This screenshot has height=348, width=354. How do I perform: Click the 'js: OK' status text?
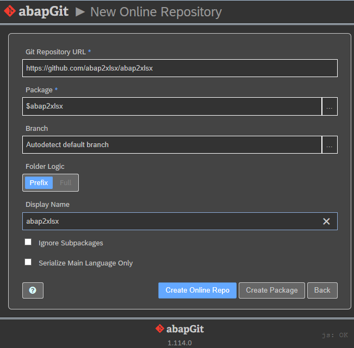[335, 335]
